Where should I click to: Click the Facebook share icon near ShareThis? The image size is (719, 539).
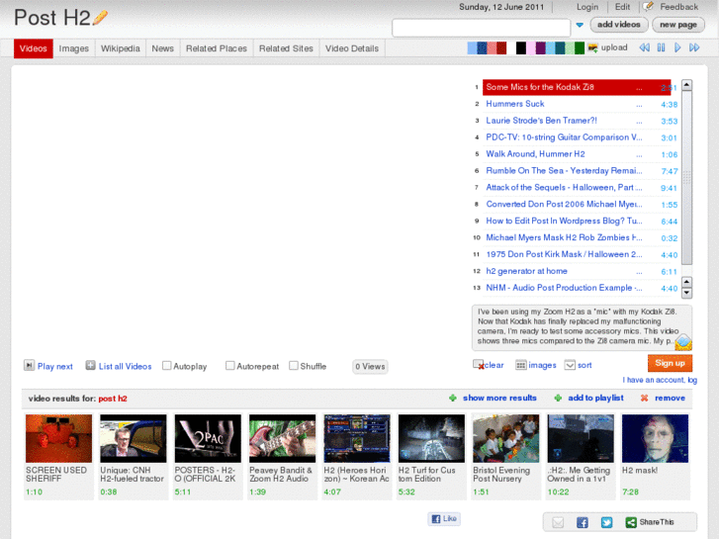(583, 522)
